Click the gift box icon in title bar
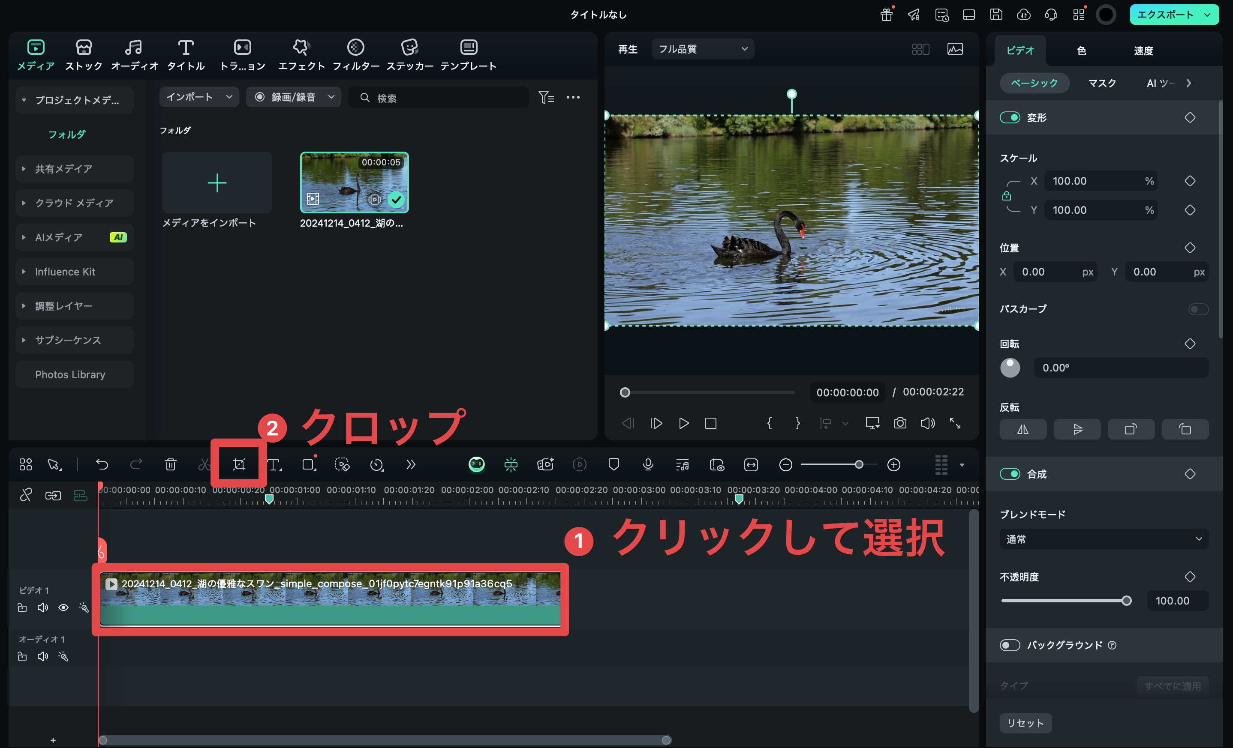1233x748 pixels. pos(887,15)
